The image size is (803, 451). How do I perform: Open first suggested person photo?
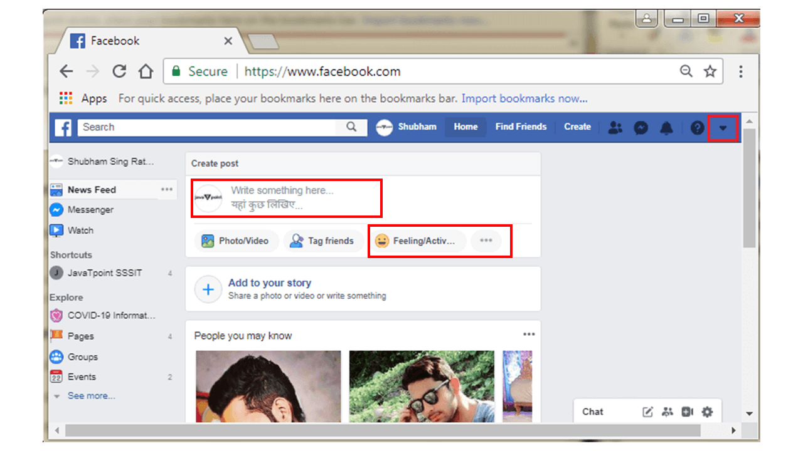click(x=268, y=386)
